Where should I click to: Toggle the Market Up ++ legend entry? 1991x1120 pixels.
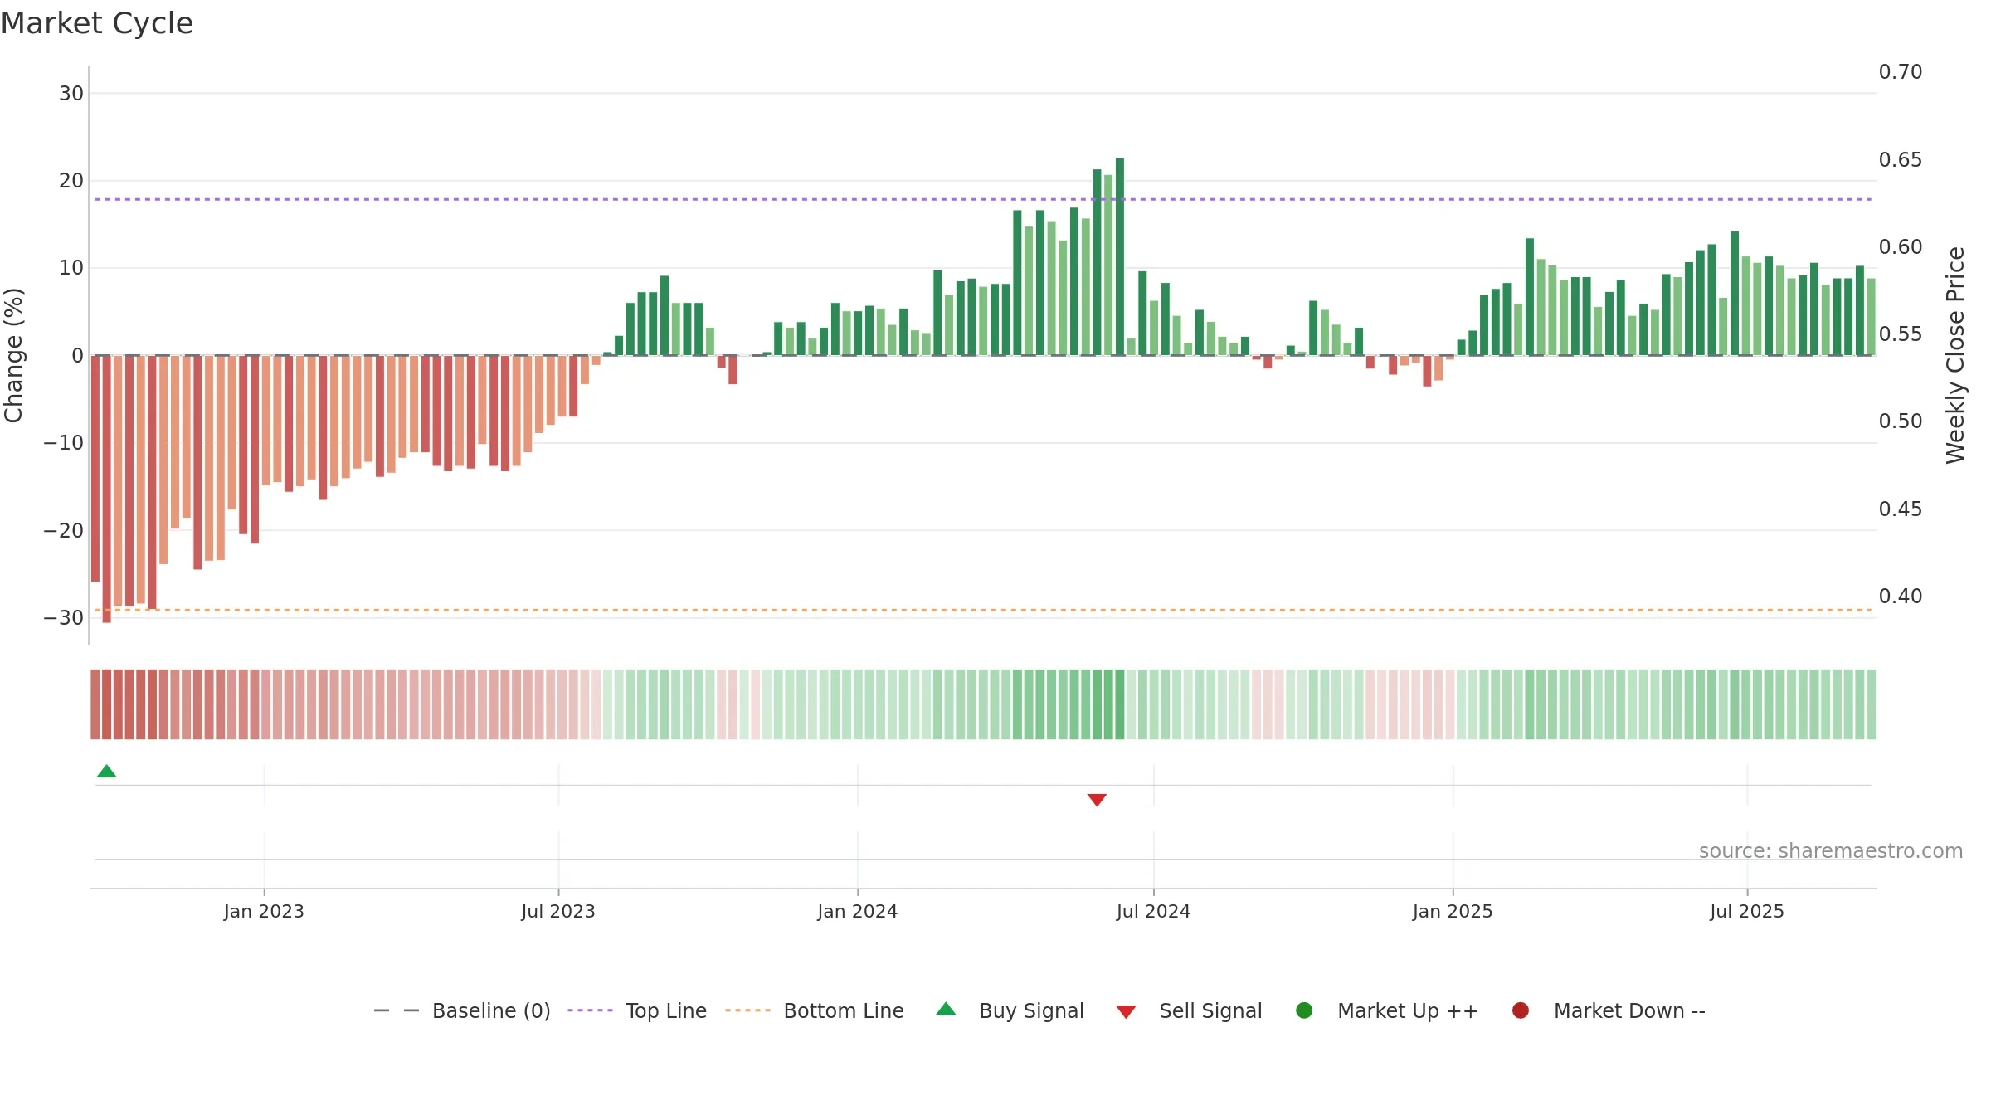pyautogui.click(x=1387, y=1010)
